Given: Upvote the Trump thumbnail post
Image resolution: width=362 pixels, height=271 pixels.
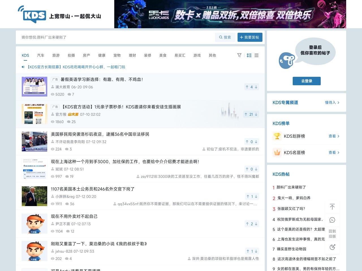Looking at the screenshot, I should click(248, 196).
